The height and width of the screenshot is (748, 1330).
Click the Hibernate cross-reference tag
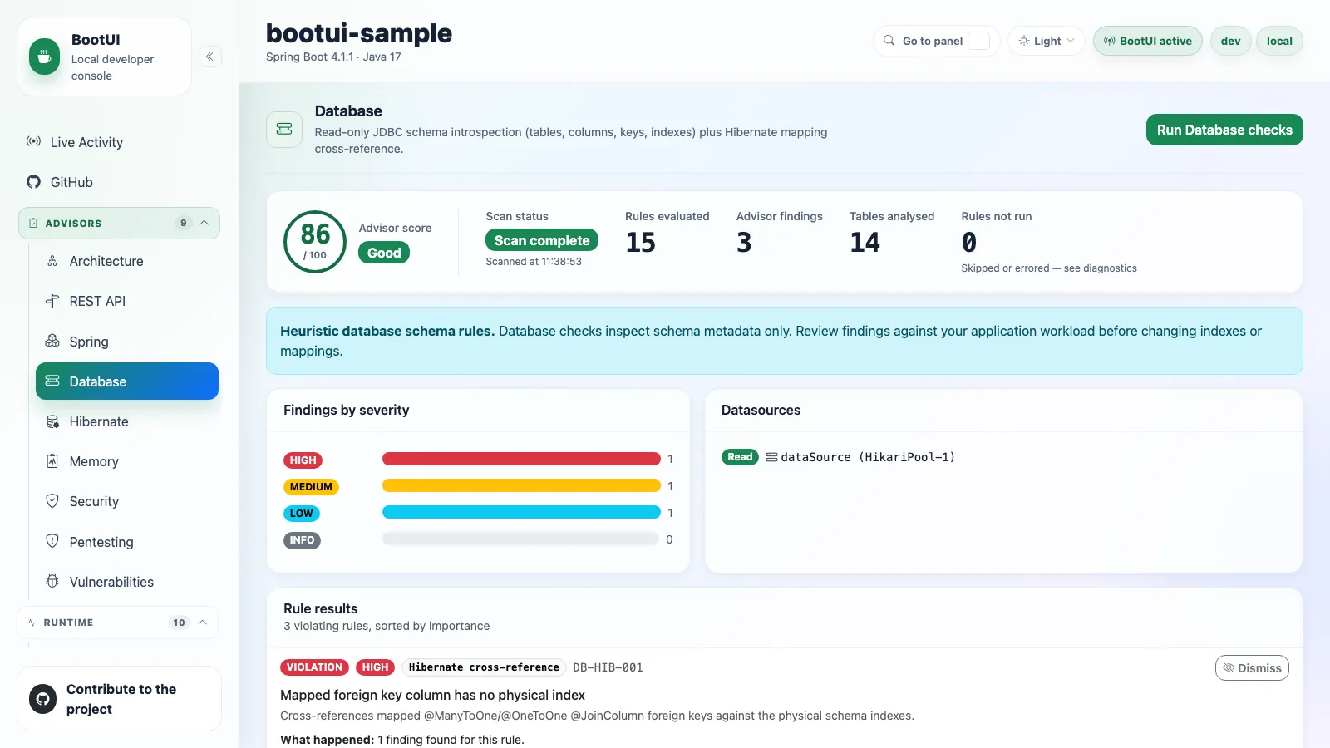coord(484,667)
